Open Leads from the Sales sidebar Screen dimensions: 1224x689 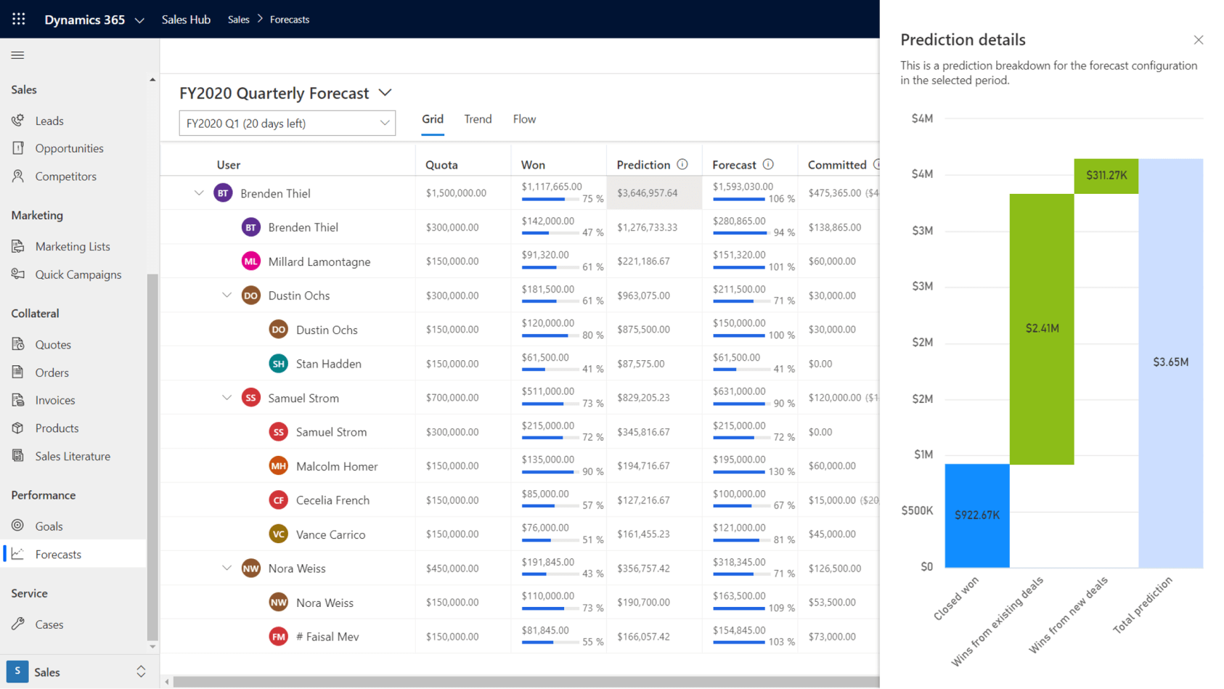(x=49, y=120)
